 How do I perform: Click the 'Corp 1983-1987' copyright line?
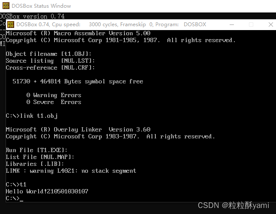pyautogui.click(x=110, y=137)
